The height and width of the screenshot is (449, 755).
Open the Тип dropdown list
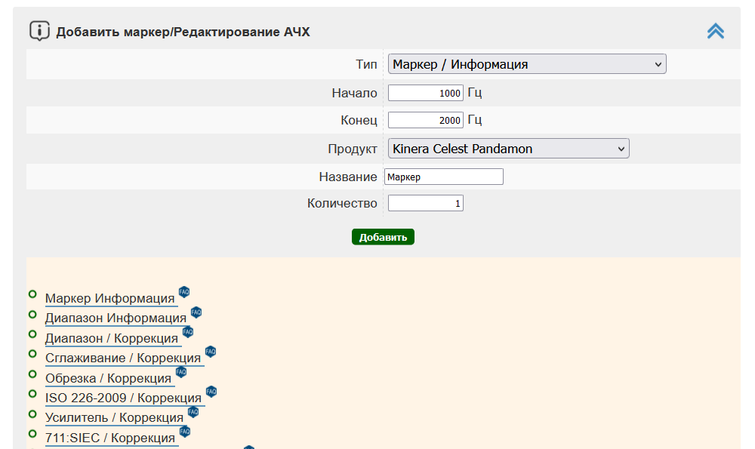[527, 65]
